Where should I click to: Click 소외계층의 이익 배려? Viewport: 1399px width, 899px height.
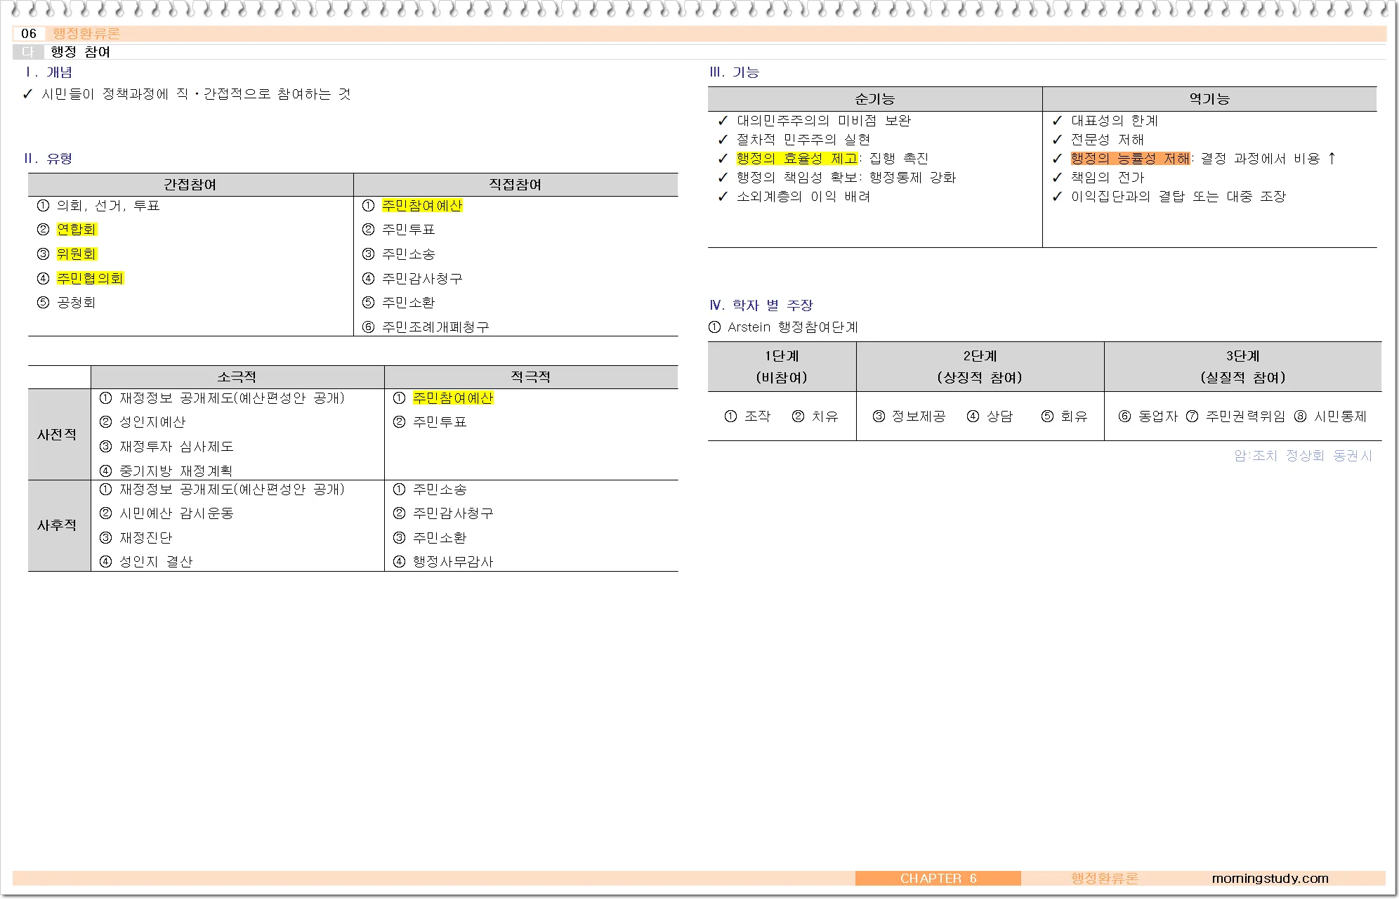803,197
